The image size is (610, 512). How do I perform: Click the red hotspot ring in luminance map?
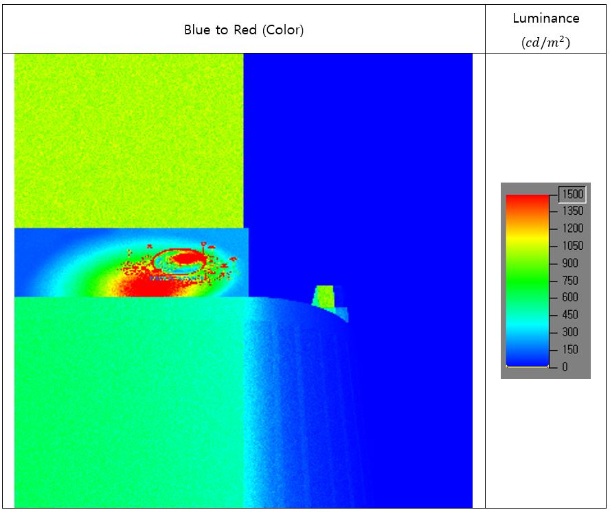click(x=180, y=261)
